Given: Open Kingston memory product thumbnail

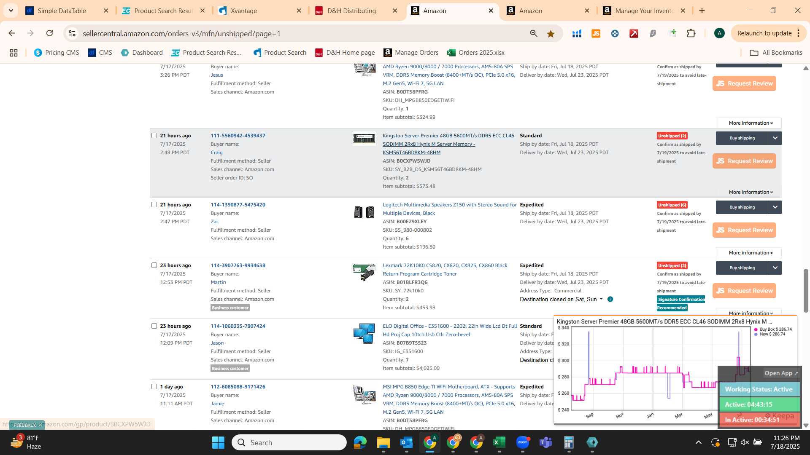Looking at the screenshot, I should (x=364, y=139).
